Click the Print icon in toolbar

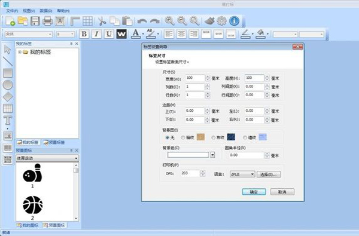pos(47,21)
